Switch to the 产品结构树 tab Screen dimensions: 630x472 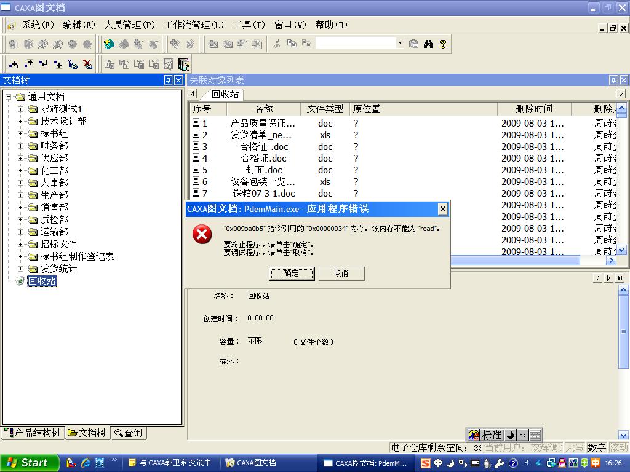(x=33, y=433)
